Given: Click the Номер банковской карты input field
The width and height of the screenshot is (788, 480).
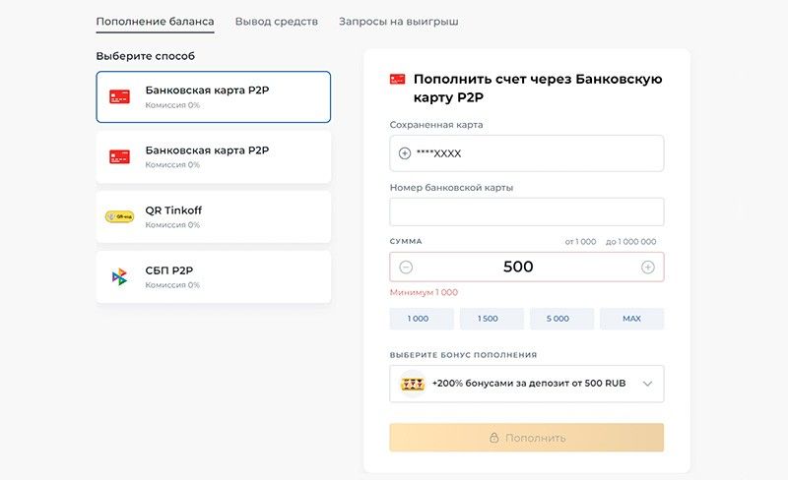Looking at the screenshot, I should (x=526, y=211).
